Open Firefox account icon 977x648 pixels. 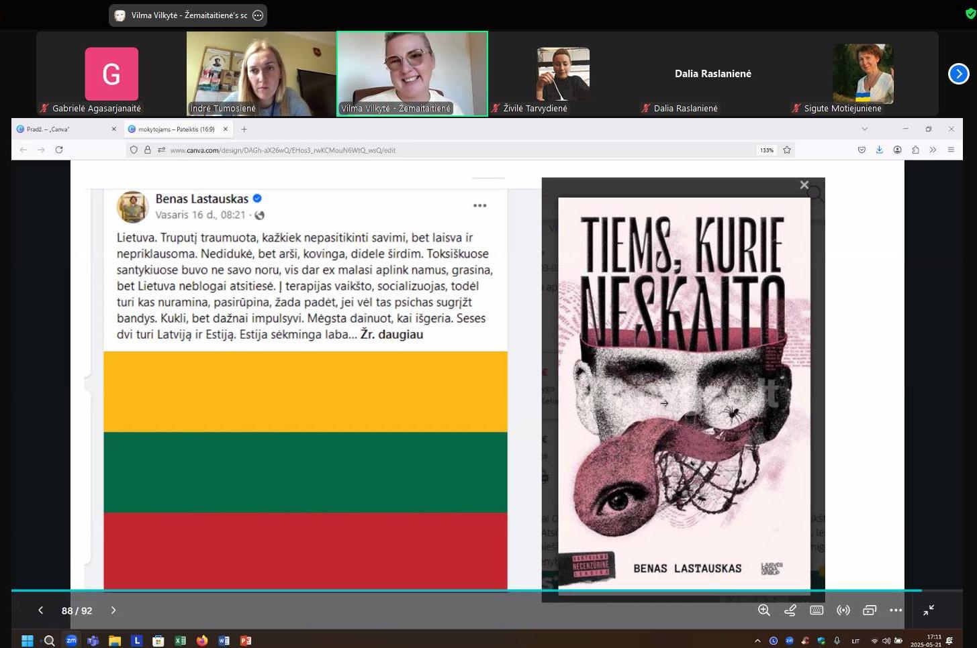click(x=897, y=150)
